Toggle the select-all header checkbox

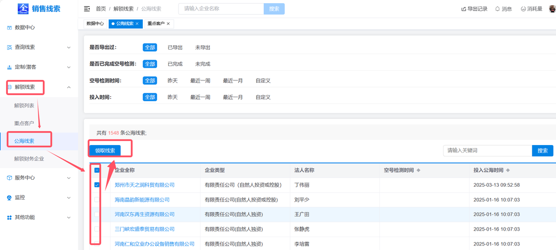97,170
